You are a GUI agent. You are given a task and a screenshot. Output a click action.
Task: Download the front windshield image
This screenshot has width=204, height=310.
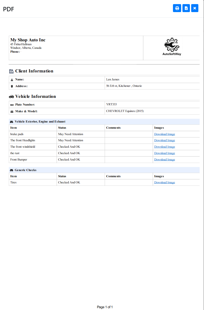point(164,147)
